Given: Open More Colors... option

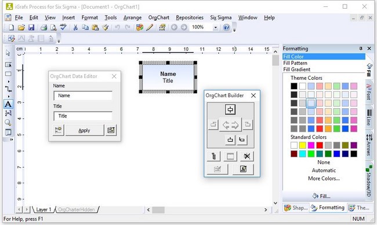Looking at the screenshot, I should [324, 179].
